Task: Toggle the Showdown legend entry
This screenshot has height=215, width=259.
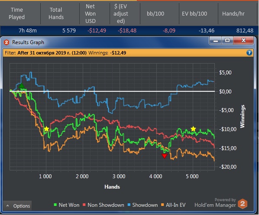Action: (142, 205)
